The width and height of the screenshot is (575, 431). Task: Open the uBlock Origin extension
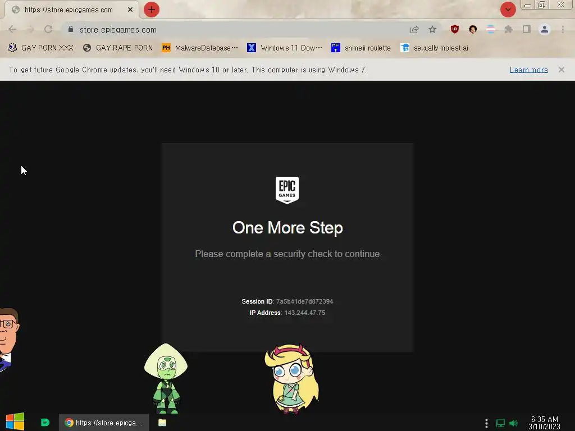click(x=455, y=29)
